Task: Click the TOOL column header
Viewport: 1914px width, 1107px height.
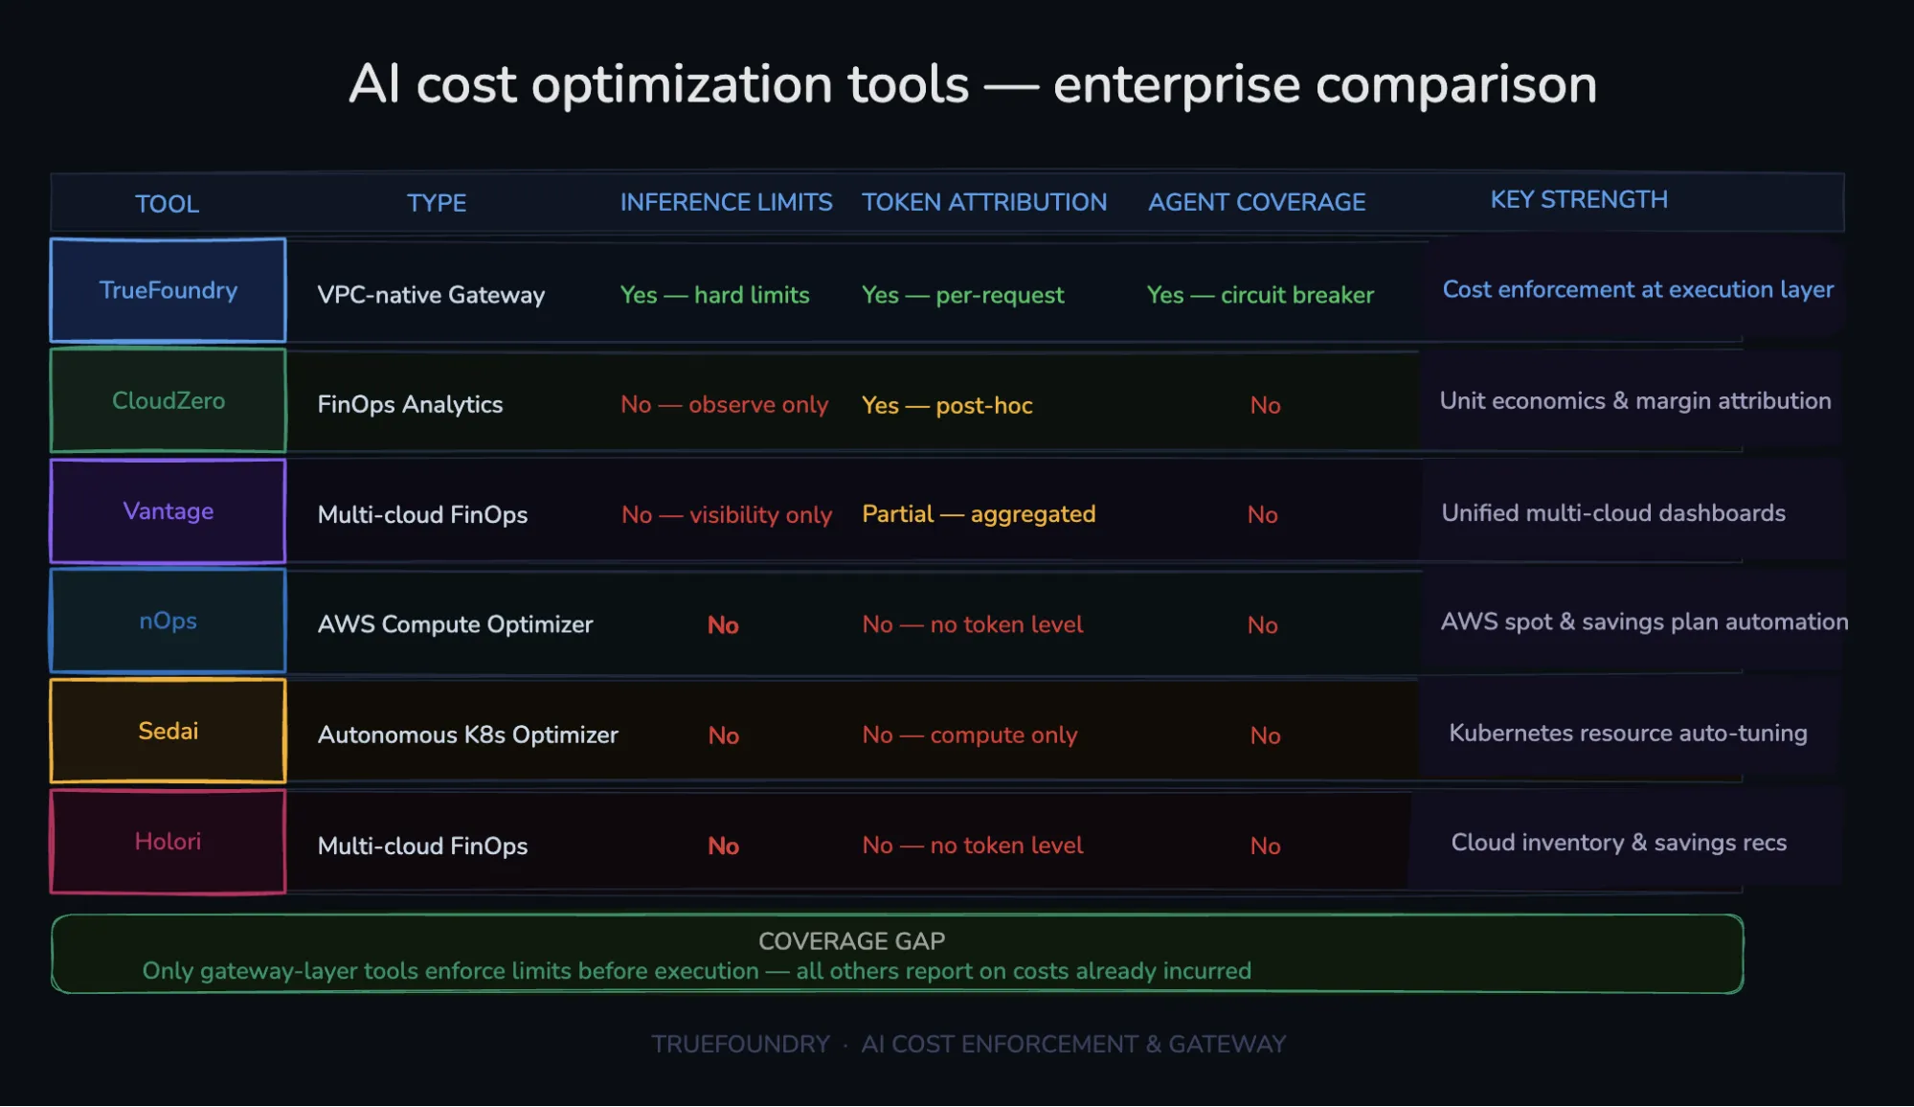Action: (168, 204)
